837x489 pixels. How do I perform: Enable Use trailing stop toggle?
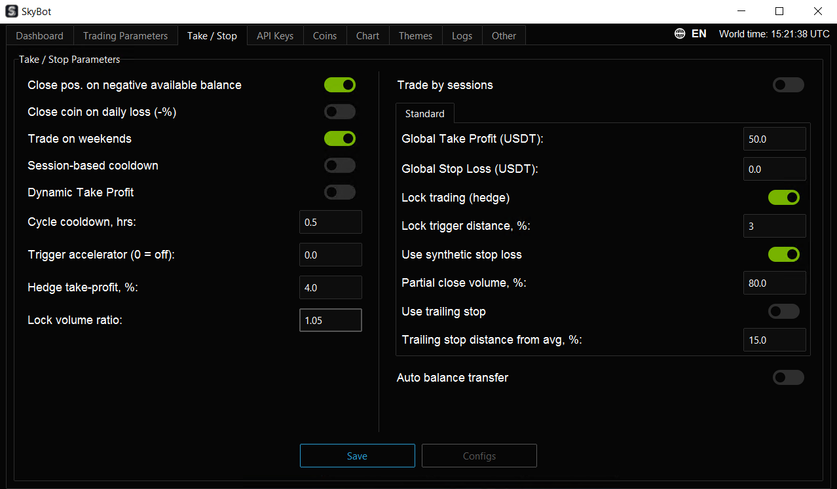(x=784, y=312)
